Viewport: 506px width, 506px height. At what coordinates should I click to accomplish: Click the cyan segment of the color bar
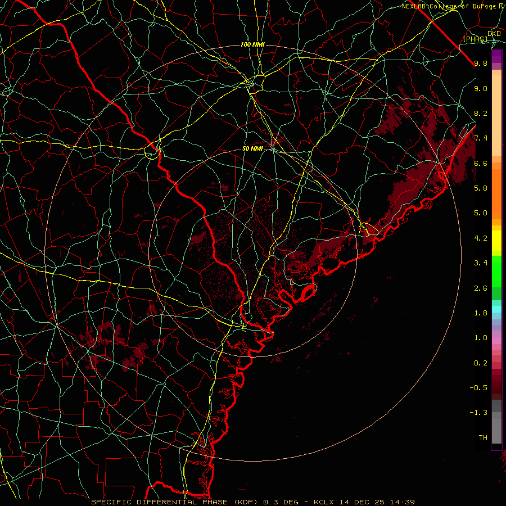(496, 309)
